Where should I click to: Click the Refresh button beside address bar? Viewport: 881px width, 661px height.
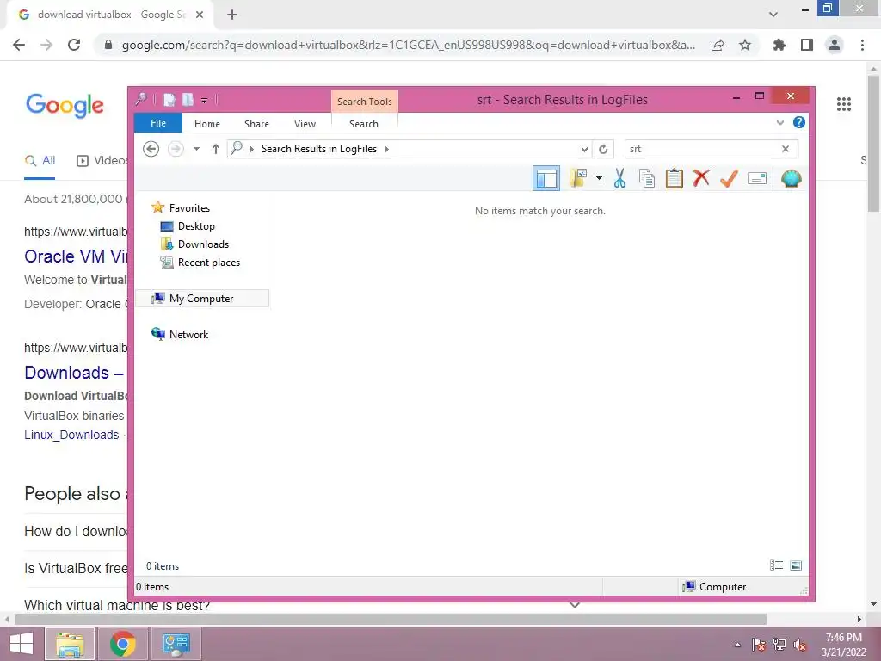pos(603,149)
